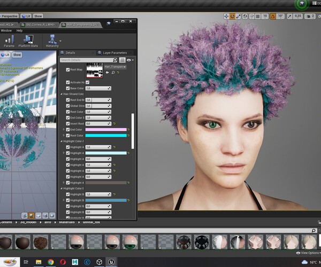Image resolution: width=321 pixels, height=267 pixels.
Task: Select the rotate transform tool
Action: [x=232, y=17]
